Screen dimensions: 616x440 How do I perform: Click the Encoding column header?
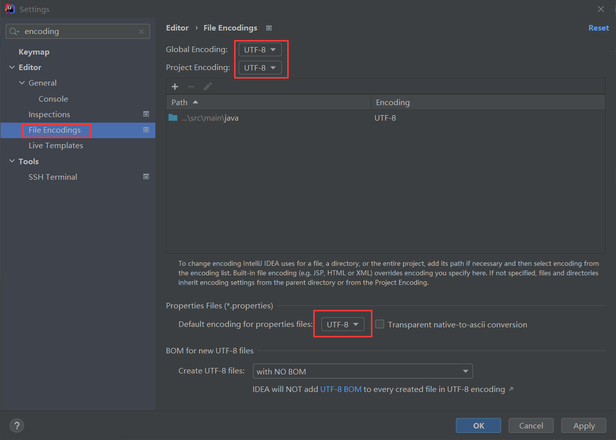click(x=488, y=102)
